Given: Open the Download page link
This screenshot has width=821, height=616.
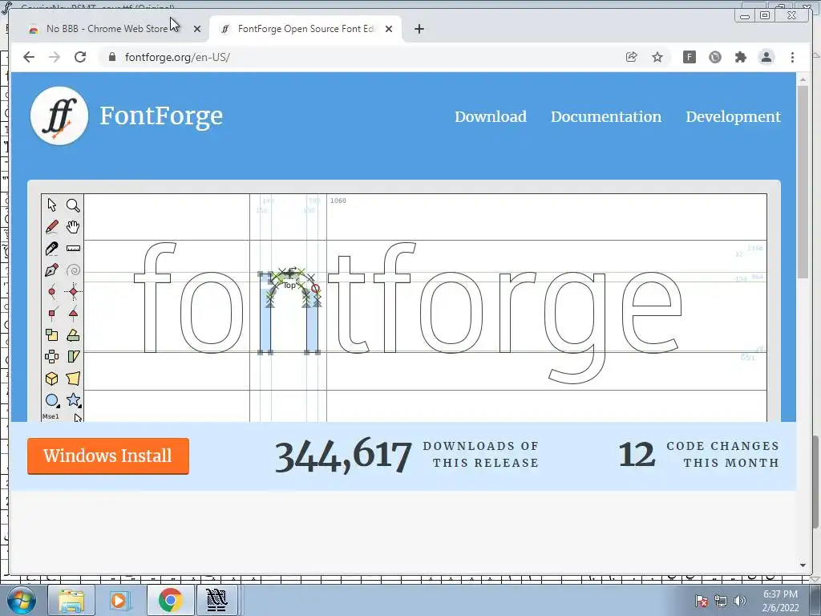Looking at the screenshot, I should [x=491, y=117].
